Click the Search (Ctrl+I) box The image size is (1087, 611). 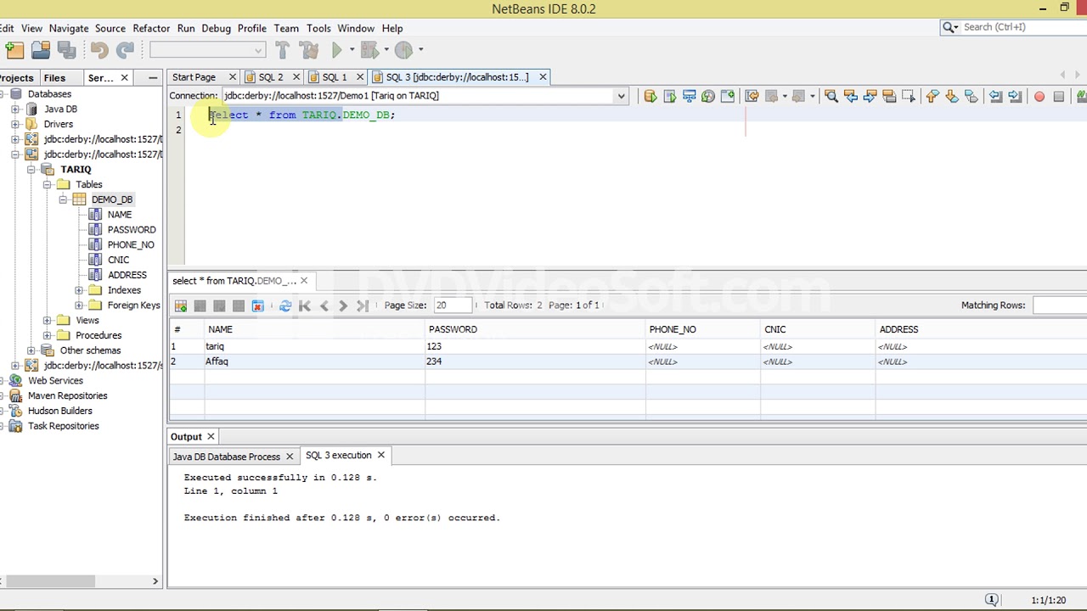[1021, 27]
